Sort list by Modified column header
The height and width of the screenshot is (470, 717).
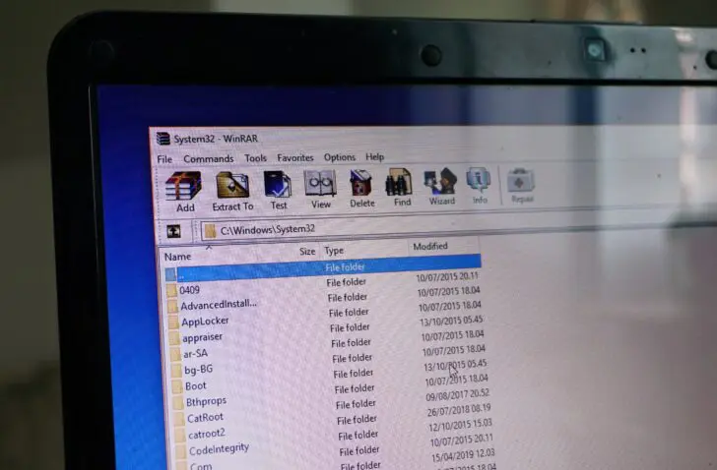(430, 247)
